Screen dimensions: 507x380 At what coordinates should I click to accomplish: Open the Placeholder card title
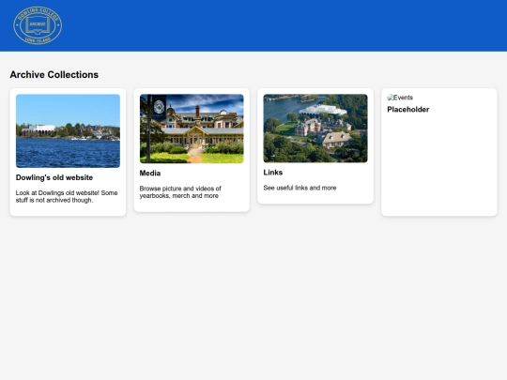[408, 110]
